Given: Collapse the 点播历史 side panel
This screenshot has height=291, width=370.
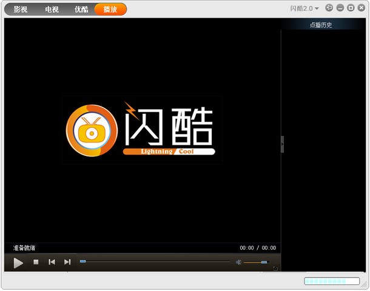Looking at the screenshot, I should (282, 144).
